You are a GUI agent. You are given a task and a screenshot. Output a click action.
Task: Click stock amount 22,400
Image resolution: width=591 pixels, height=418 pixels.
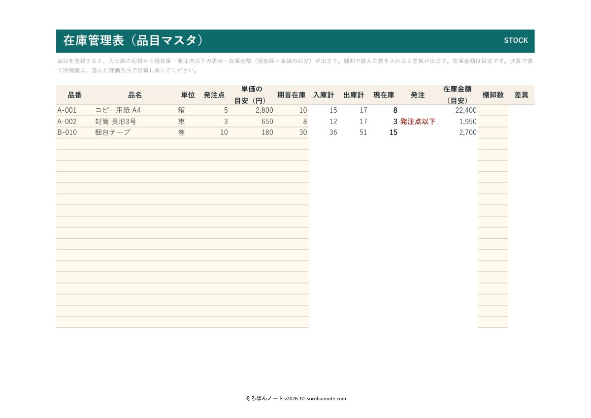(x=466, y=110)
